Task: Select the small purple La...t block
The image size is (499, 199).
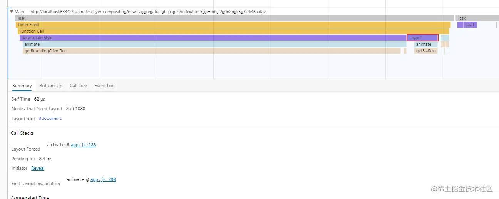Action: pos(470,25)
